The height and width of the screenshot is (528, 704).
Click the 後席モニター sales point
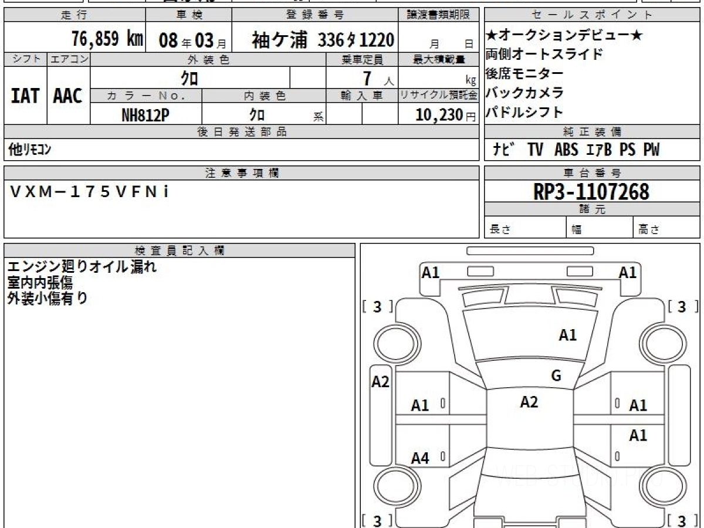pyautogui.click(x=524, y=74)
